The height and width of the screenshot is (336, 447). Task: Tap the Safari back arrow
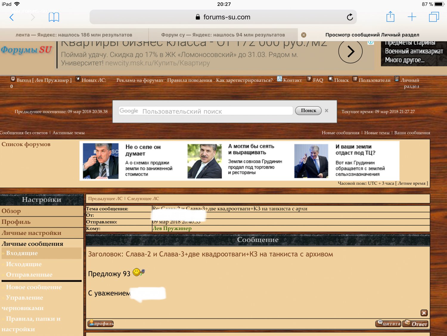pos(12,17)
